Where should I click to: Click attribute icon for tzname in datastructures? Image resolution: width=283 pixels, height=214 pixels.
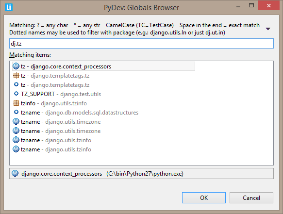pos(16,112)
